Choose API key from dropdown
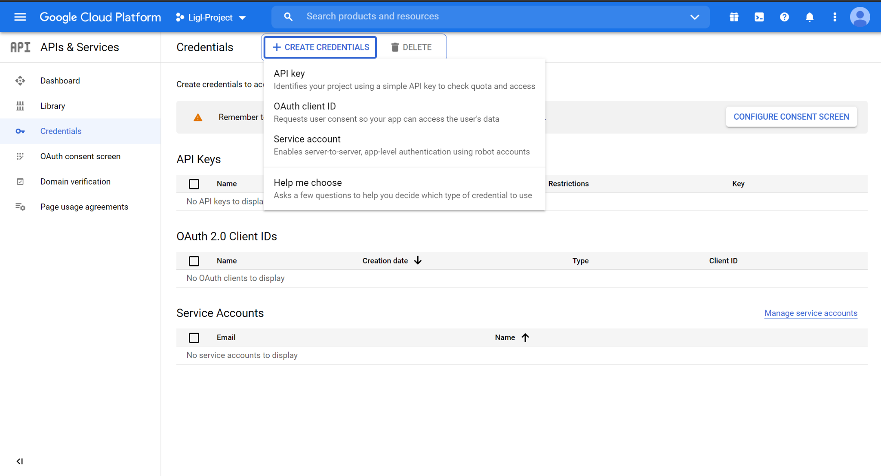 coord(404,80)
